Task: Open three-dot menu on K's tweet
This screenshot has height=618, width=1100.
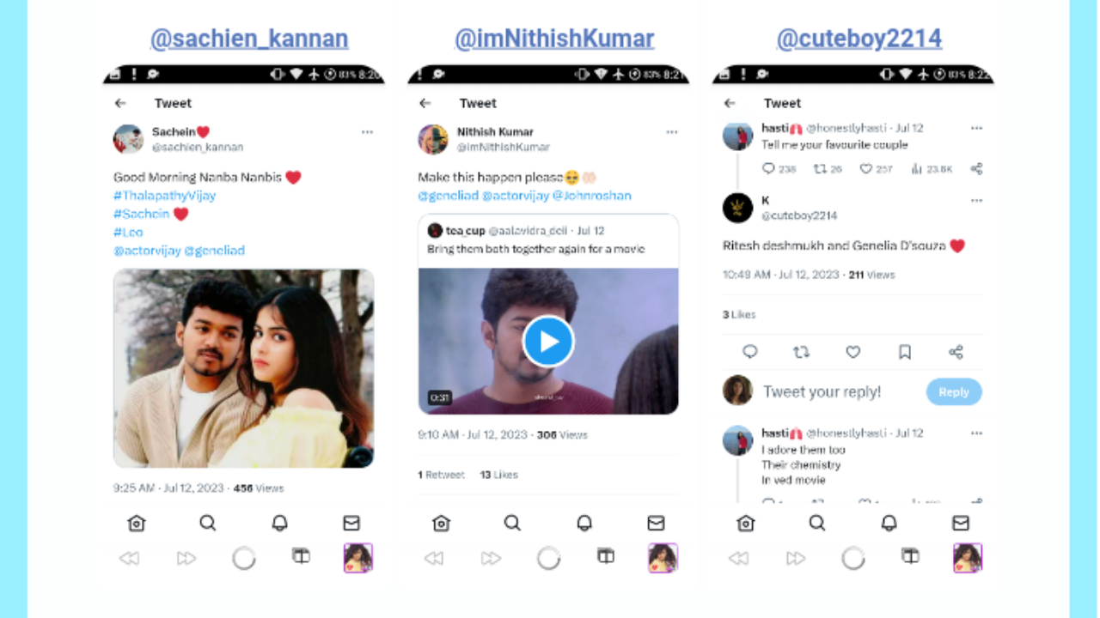Action: click(x=976, y=201)
